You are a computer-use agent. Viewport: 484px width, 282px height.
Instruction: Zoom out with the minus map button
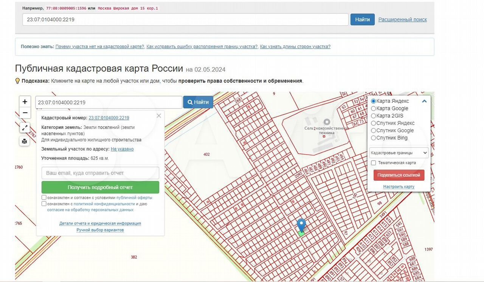pyautogui.click(x=25, y=113)
